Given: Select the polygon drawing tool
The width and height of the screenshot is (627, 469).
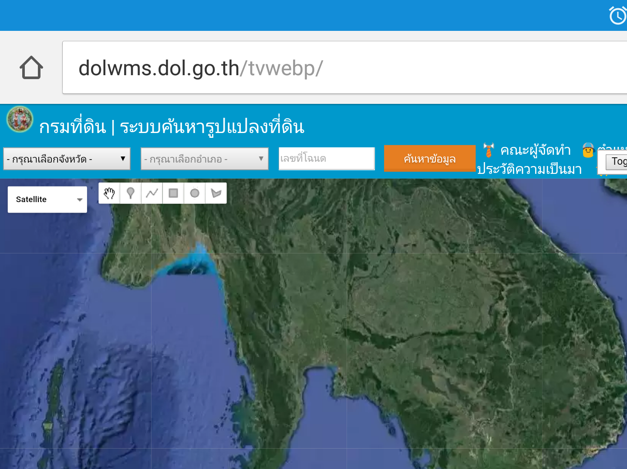Looking at the screenshot, I should click(x=216, y=193).
